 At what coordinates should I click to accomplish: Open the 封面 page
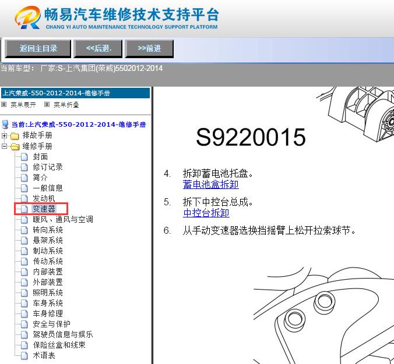pos(40,156)
